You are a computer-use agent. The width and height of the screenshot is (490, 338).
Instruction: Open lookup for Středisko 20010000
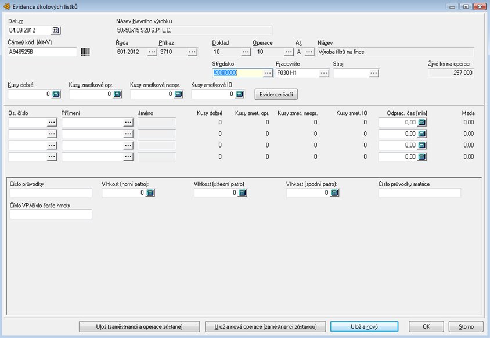[x=268, y=73]
